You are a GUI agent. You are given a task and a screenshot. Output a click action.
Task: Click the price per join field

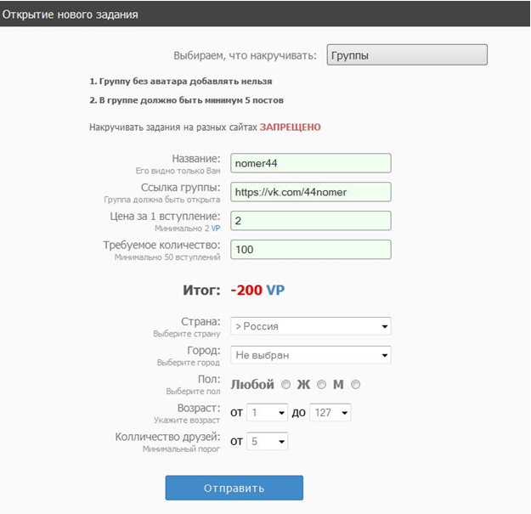tap(311, 221)
